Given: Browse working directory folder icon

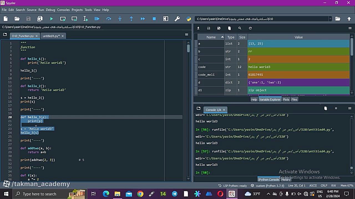Looking at the screenshot, I should coord(338,19).
